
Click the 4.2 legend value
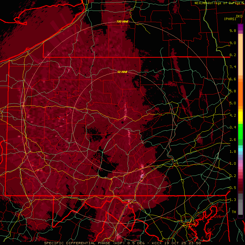click(233, 115)
